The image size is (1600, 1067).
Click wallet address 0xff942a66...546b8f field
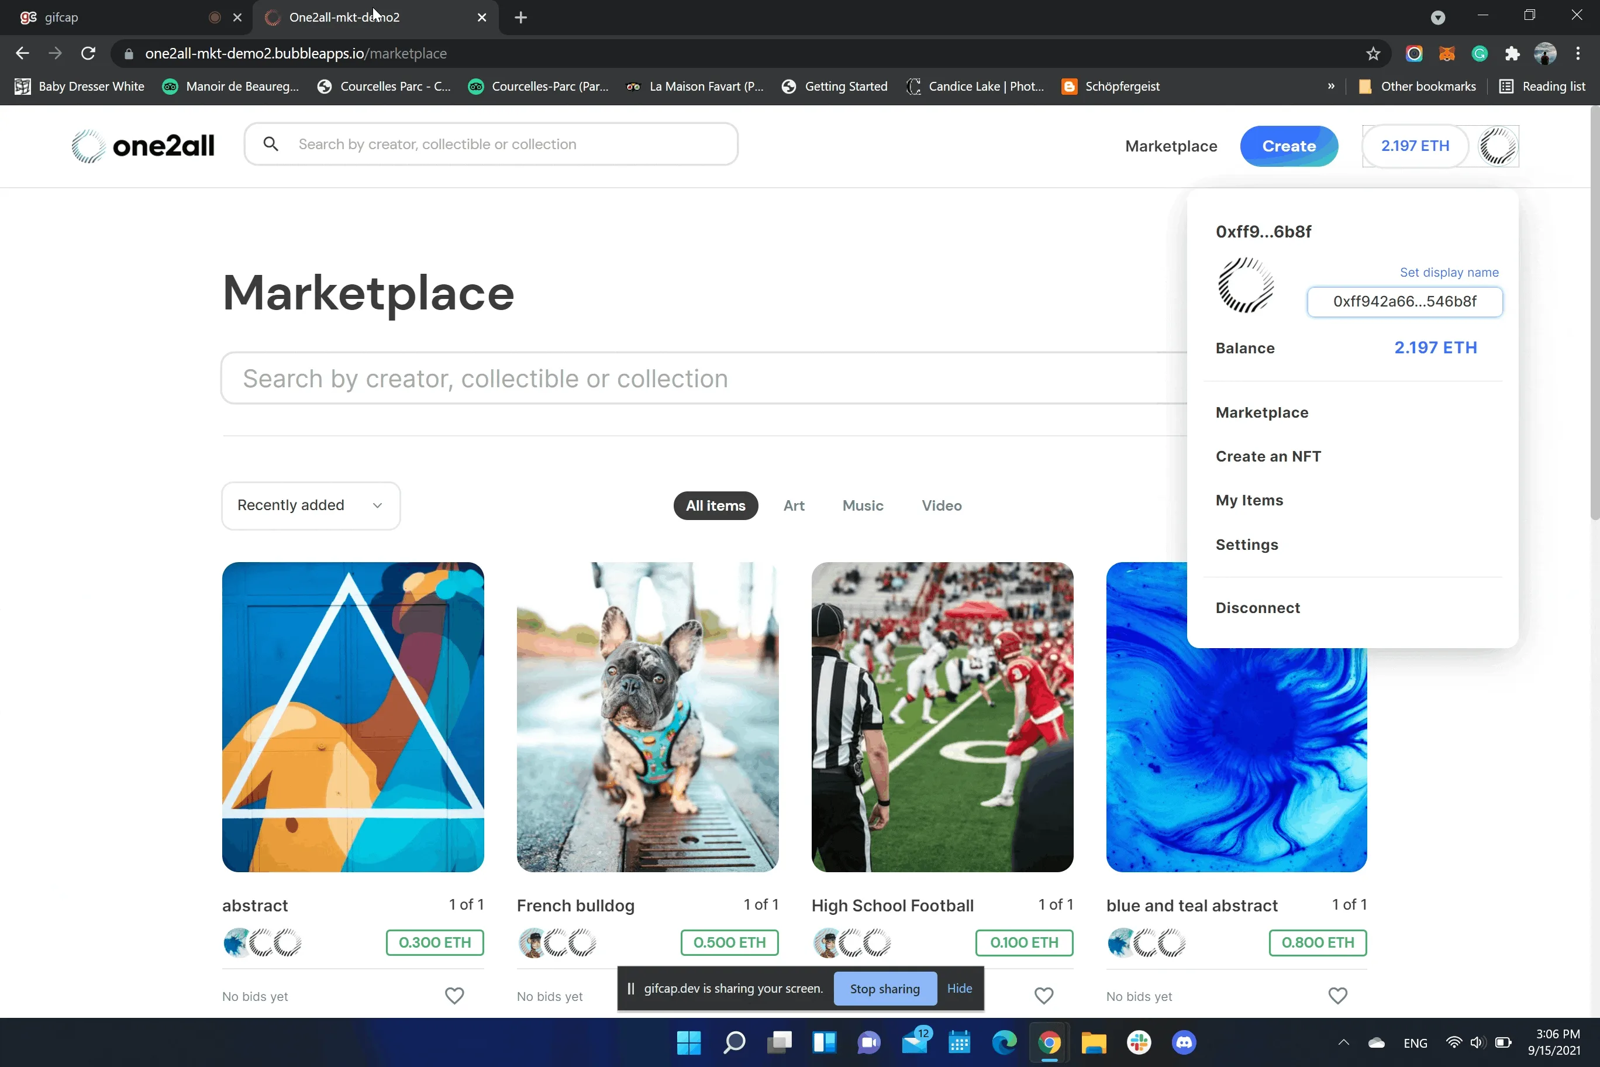1405,301
